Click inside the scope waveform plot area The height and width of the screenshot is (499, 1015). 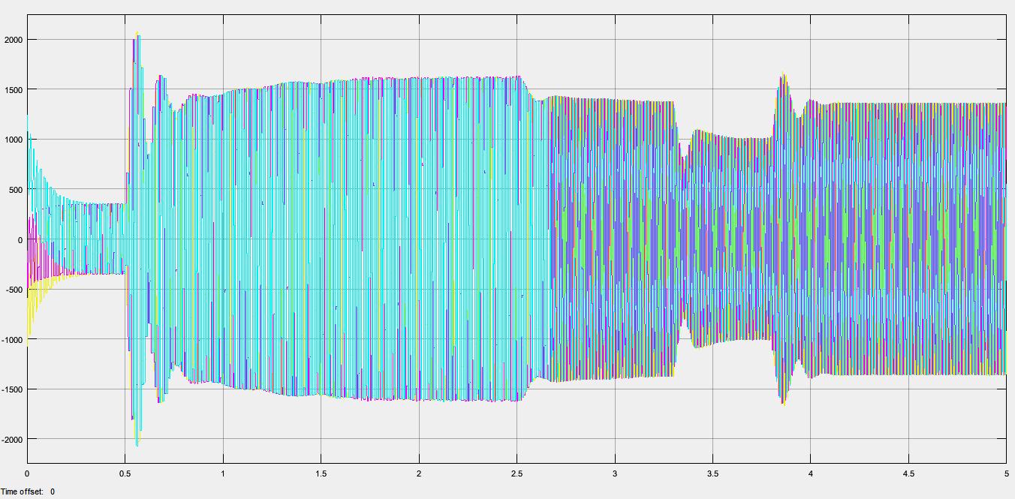click(x=517, y=239)
